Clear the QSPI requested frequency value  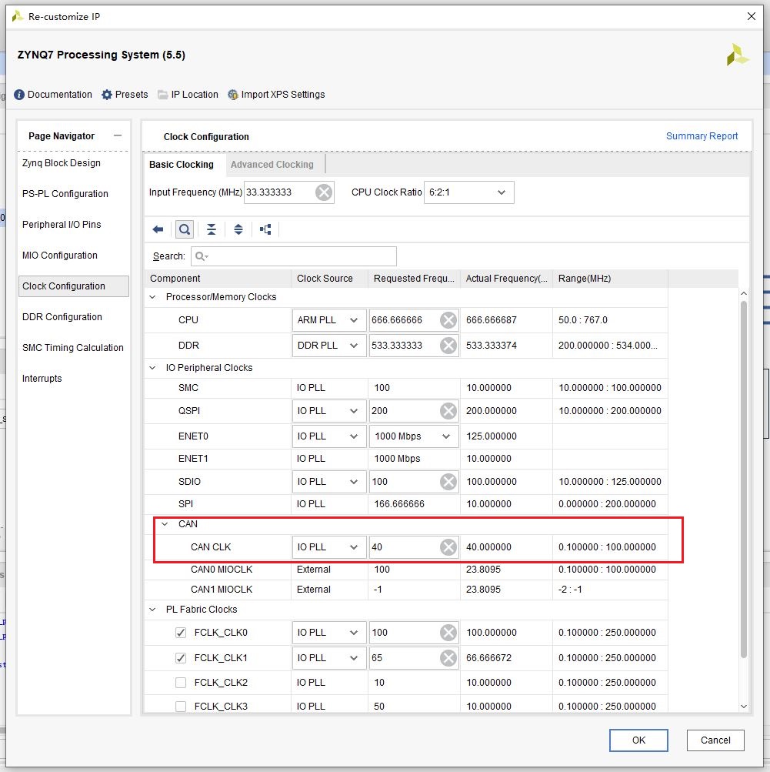[x=448, y=411]
